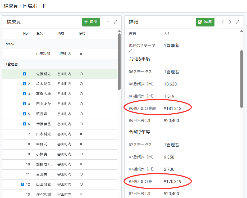Click the R6急傾斜 value 10,628
The height and width of the screenshot is (198, 247).
[x=170, y=84]
